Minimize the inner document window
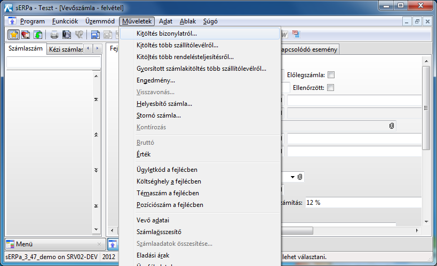Screen dimensions: 437x266 pos(407,22)
